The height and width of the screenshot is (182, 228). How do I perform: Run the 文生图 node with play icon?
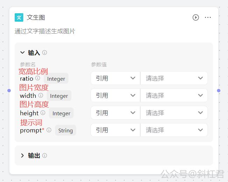[x=195, y=17]
